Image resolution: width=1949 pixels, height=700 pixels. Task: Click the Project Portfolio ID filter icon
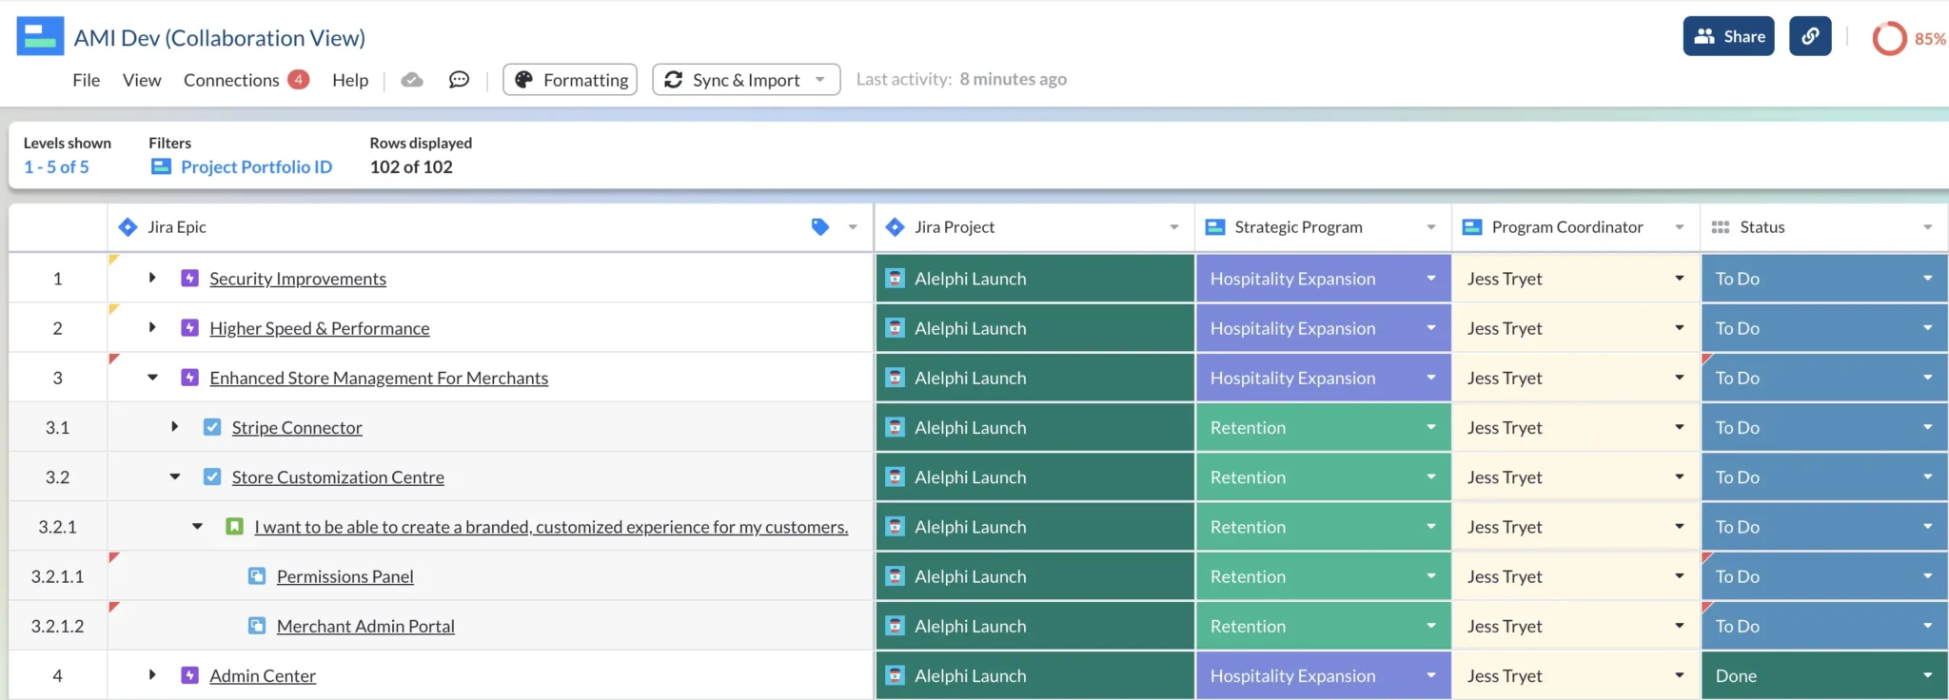coord(161,166)
